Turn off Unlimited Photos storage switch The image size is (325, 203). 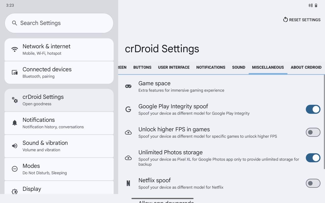coord(313,158)
